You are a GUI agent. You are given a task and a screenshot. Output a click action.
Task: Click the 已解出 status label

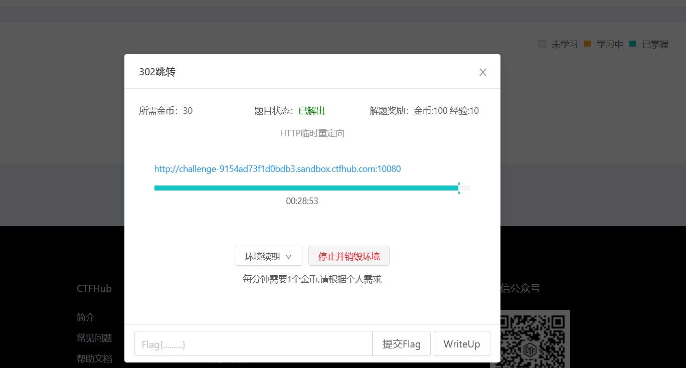(311, 110)
